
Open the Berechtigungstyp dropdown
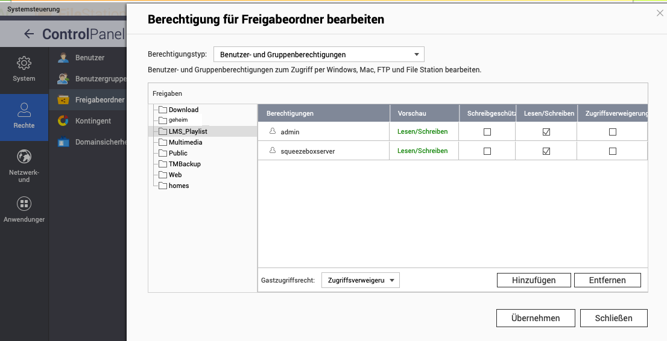319,55
